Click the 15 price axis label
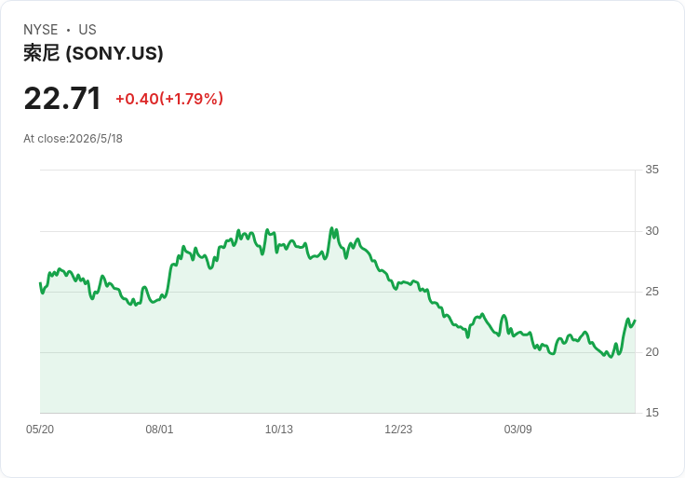Screen dimensions: 685x478 (651, 413)
